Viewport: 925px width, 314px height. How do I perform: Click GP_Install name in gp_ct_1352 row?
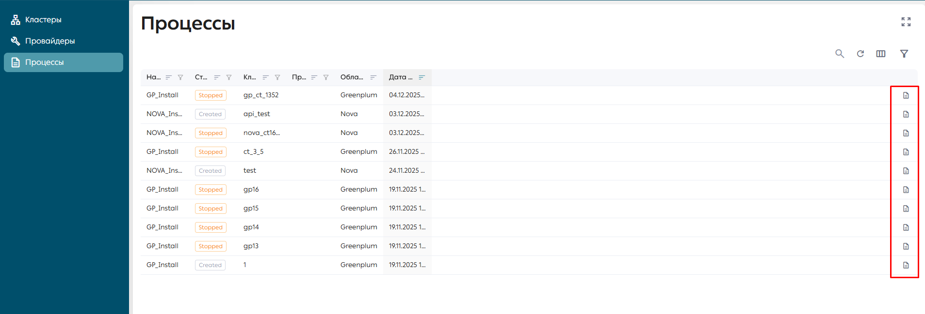(162, 95)
